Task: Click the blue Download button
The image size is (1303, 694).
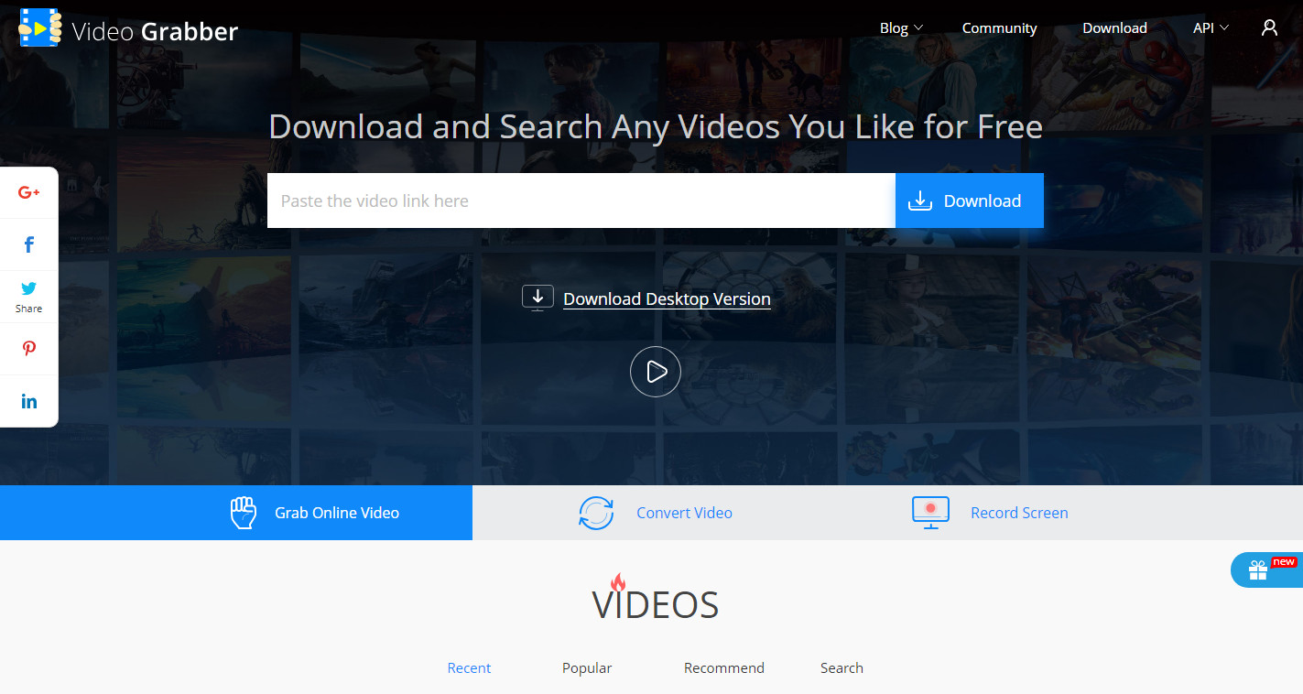Action: pyautogui.click(x=970, y=201)
